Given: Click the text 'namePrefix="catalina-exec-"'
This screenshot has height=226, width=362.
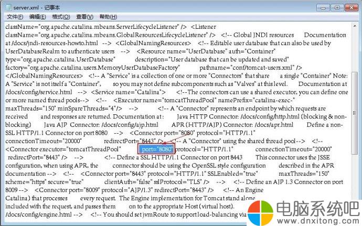Looking at the screenshot, I should (x=257, y=100).
